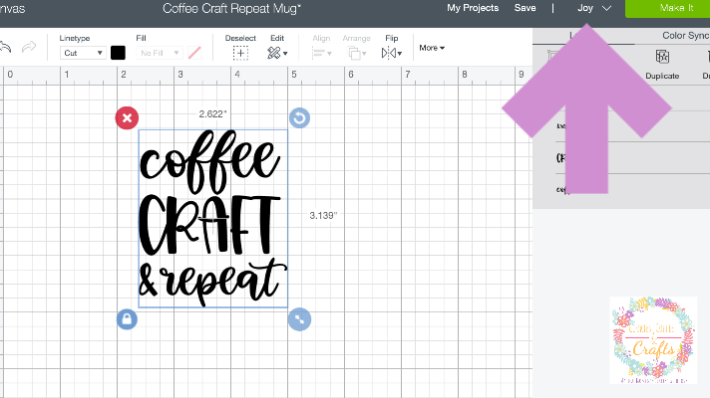Open the Edit tools dropdown
Screen dimensions: 710x398
coord(277,54)
